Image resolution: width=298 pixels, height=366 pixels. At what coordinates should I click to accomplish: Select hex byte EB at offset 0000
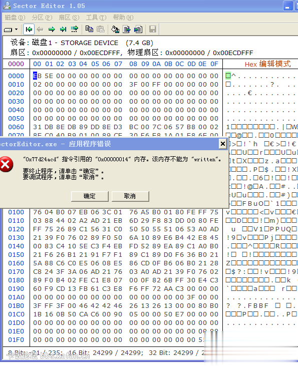pos(37,76)
